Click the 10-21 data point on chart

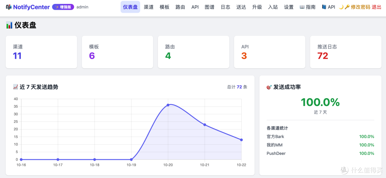(x=204, y=124)
